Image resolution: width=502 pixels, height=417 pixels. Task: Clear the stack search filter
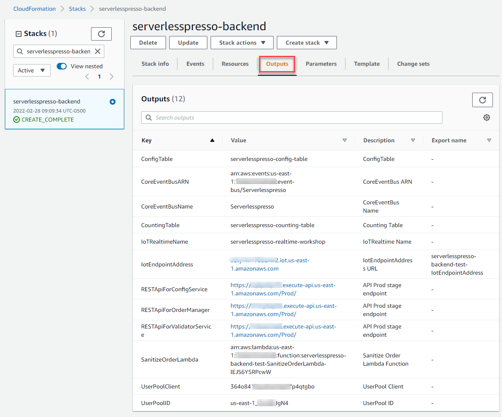pyautogui.click(x=98, y=51)
